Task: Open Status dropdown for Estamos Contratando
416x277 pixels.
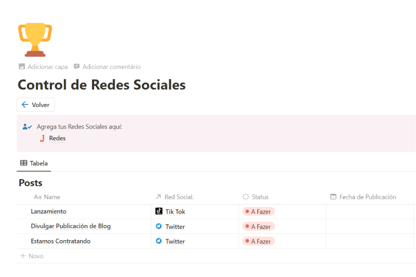Action: coord(259,241)
